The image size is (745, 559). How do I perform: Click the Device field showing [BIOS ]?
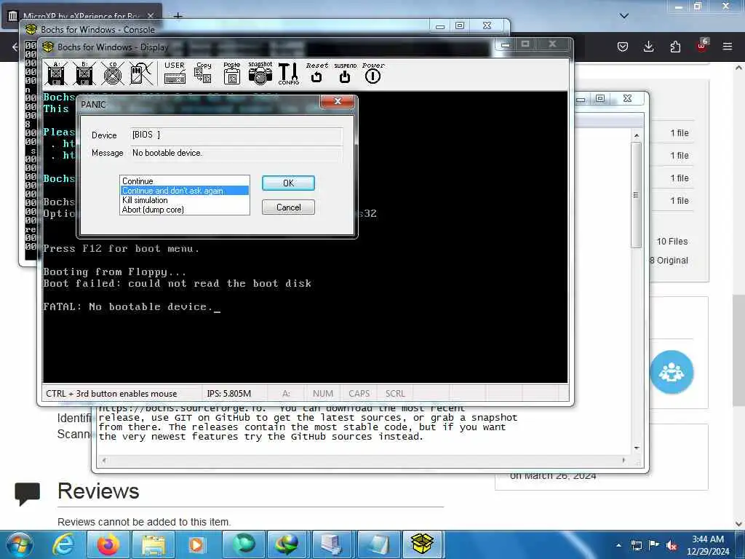(x=236, y=135)
